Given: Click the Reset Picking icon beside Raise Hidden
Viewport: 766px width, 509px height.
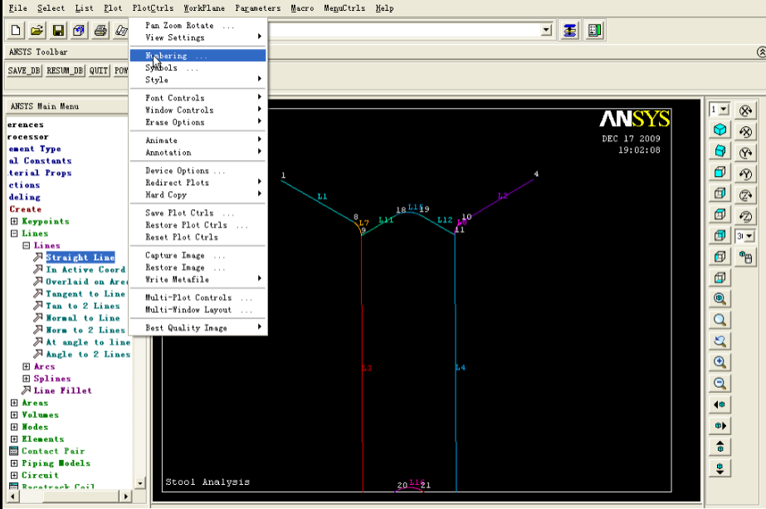Looking at the screenshot, I should point(594,31).
